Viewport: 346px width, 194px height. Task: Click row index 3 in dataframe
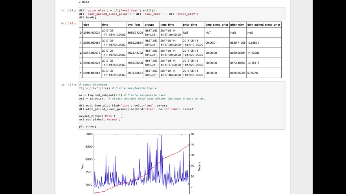coord(81,63)
